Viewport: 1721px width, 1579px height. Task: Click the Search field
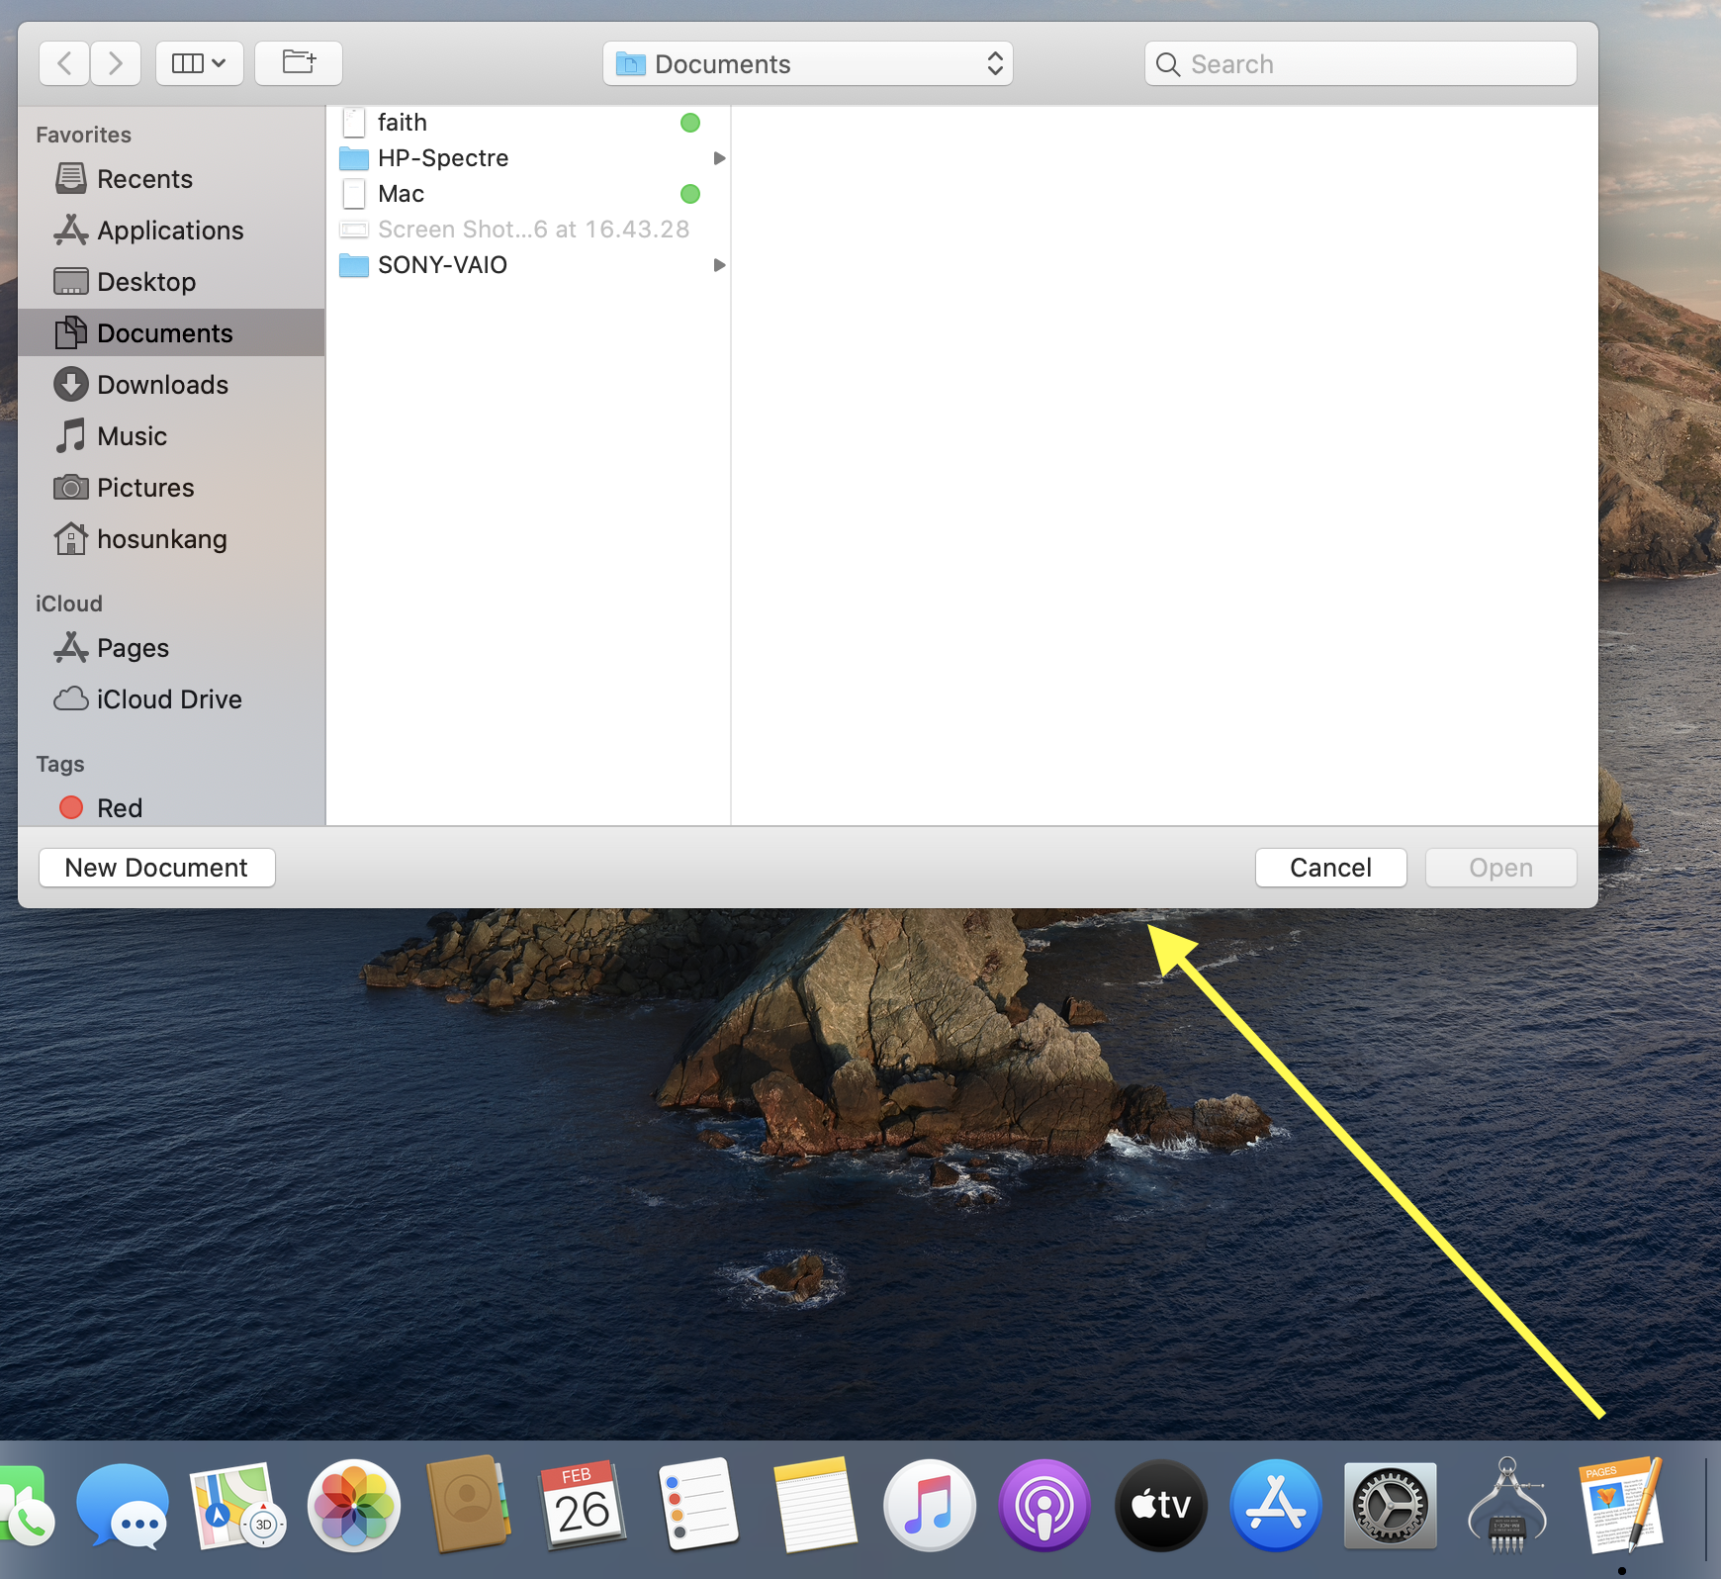coord(1360,63)
